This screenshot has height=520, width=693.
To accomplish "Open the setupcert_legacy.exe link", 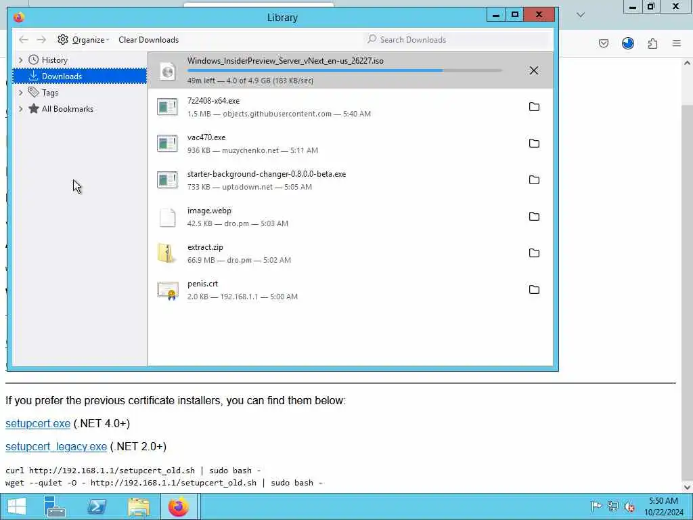I will tap(56, 447).
